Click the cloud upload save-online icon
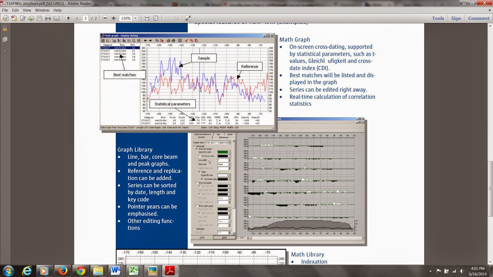Image resolution: width=493 pixels, height=277 pixels. (31, 18)
